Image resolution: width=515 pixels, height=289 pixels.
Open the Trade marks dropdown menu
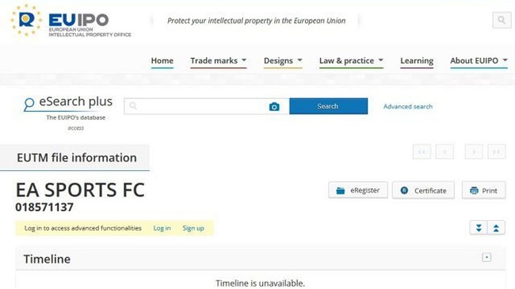pyautogui.click(x=219, y=61)
